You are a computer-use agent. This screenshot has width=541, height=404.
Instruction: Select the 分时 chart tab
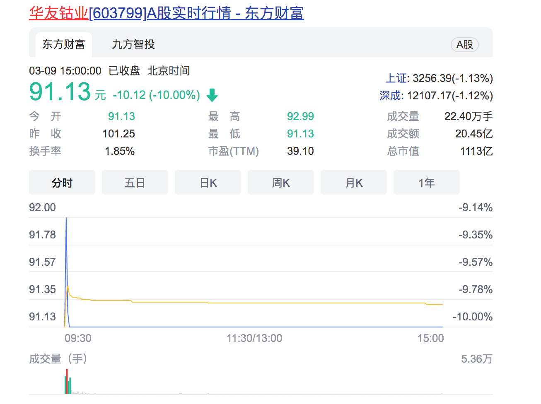(x=62, y=182)
